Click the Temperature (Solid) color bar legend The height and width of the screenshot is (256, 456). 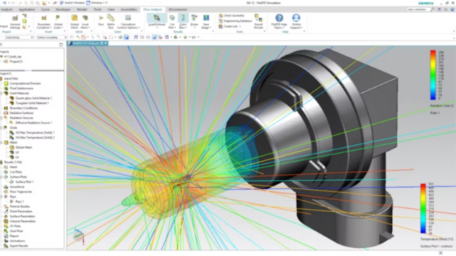[x=423, y=208]
